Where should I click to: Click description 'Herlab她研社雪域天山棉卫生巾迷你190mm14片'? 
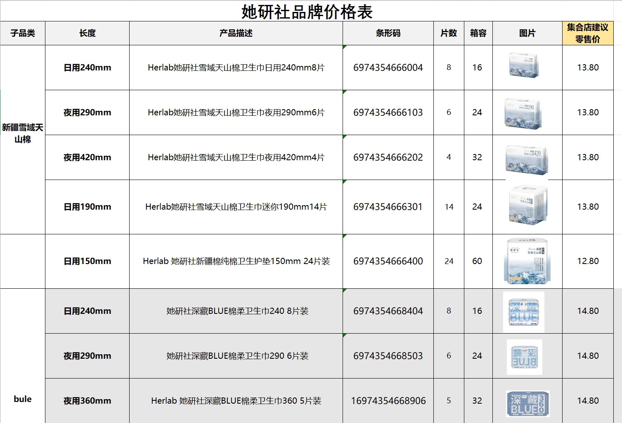(x=236, y=207)
